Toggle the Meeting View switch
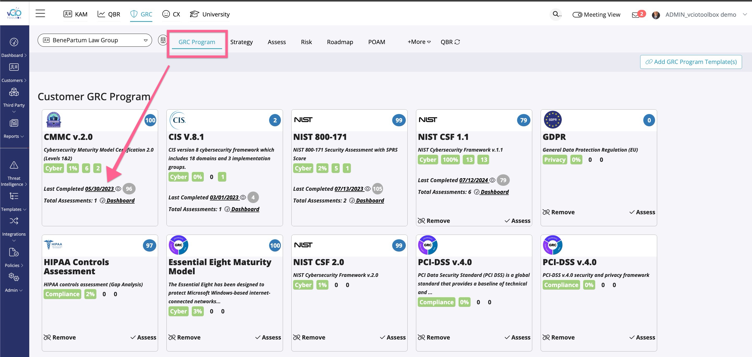Image resolution: width=752 pixels, height=357 pixels. (x=577, y=15)
